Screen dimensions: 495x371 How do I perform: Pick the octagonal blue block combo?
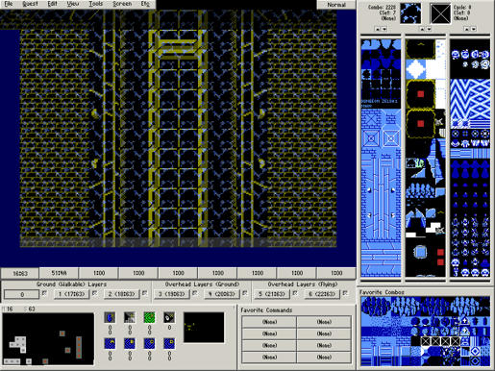[x=420, y=253]
